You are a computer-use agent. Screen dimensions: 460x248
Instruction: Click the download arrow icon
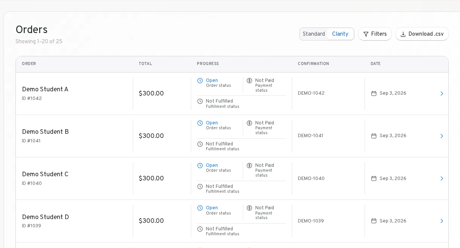tap(403, 34)
